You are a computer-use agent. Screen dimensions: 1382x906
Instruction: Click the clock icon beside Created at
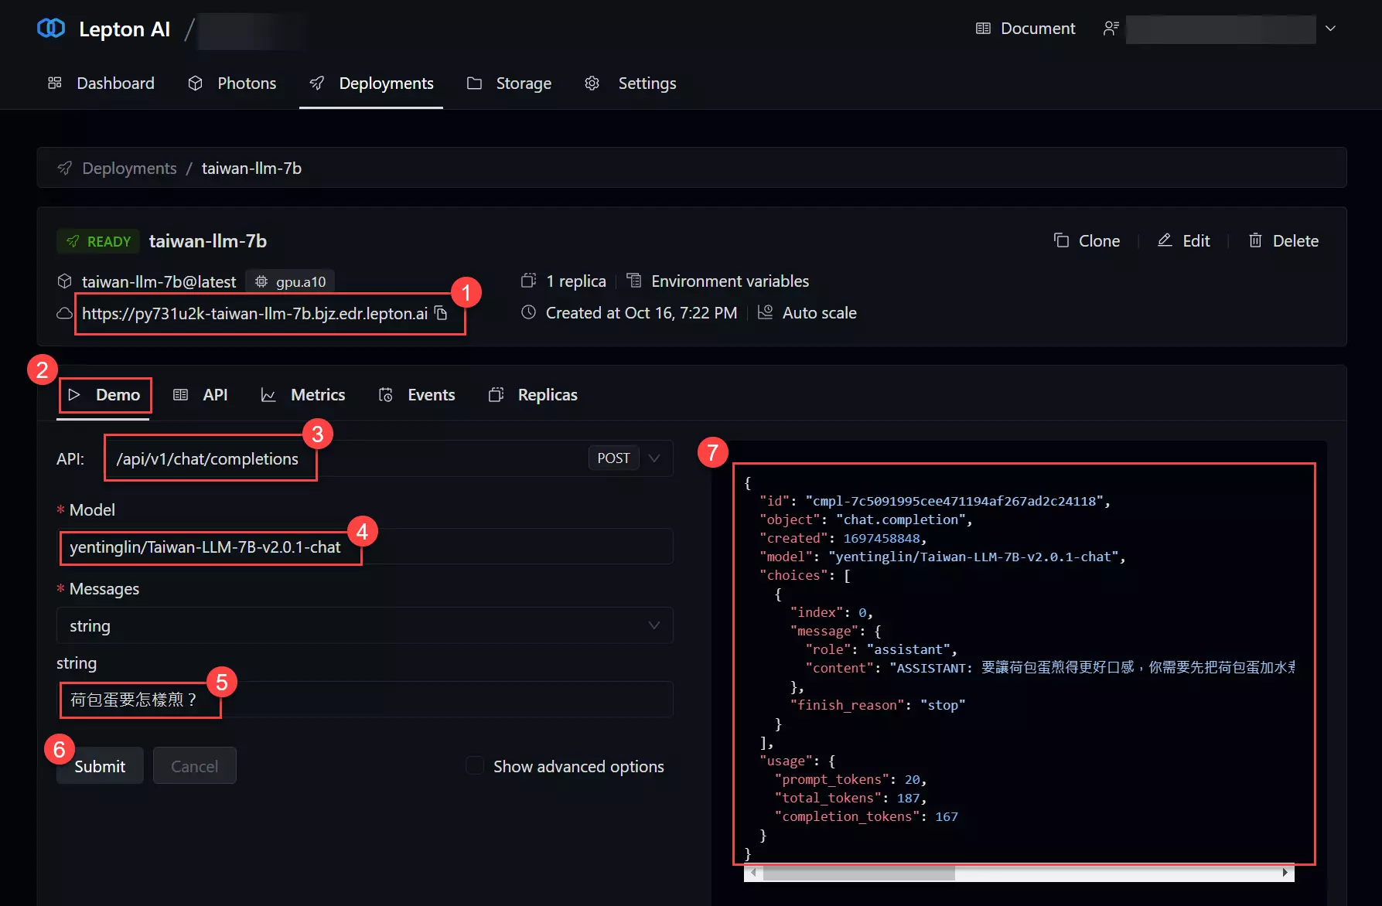pyautogui.click(x=528, y=312)
